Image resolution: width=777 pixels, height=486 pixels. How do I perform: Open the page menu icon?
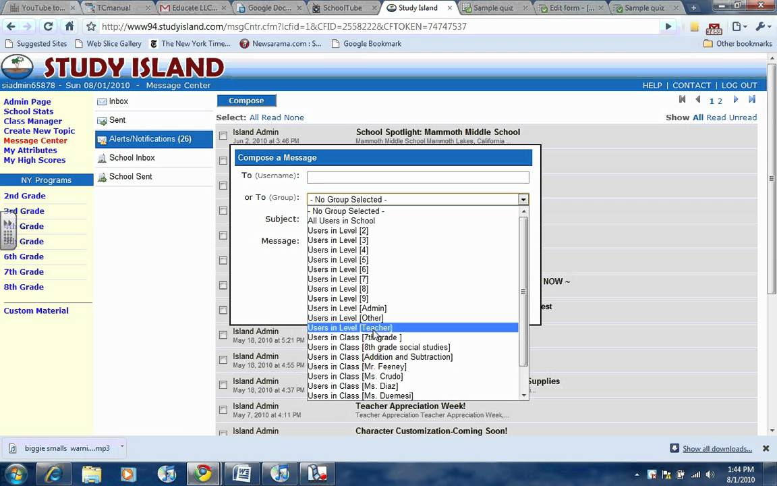coord(739,26)
